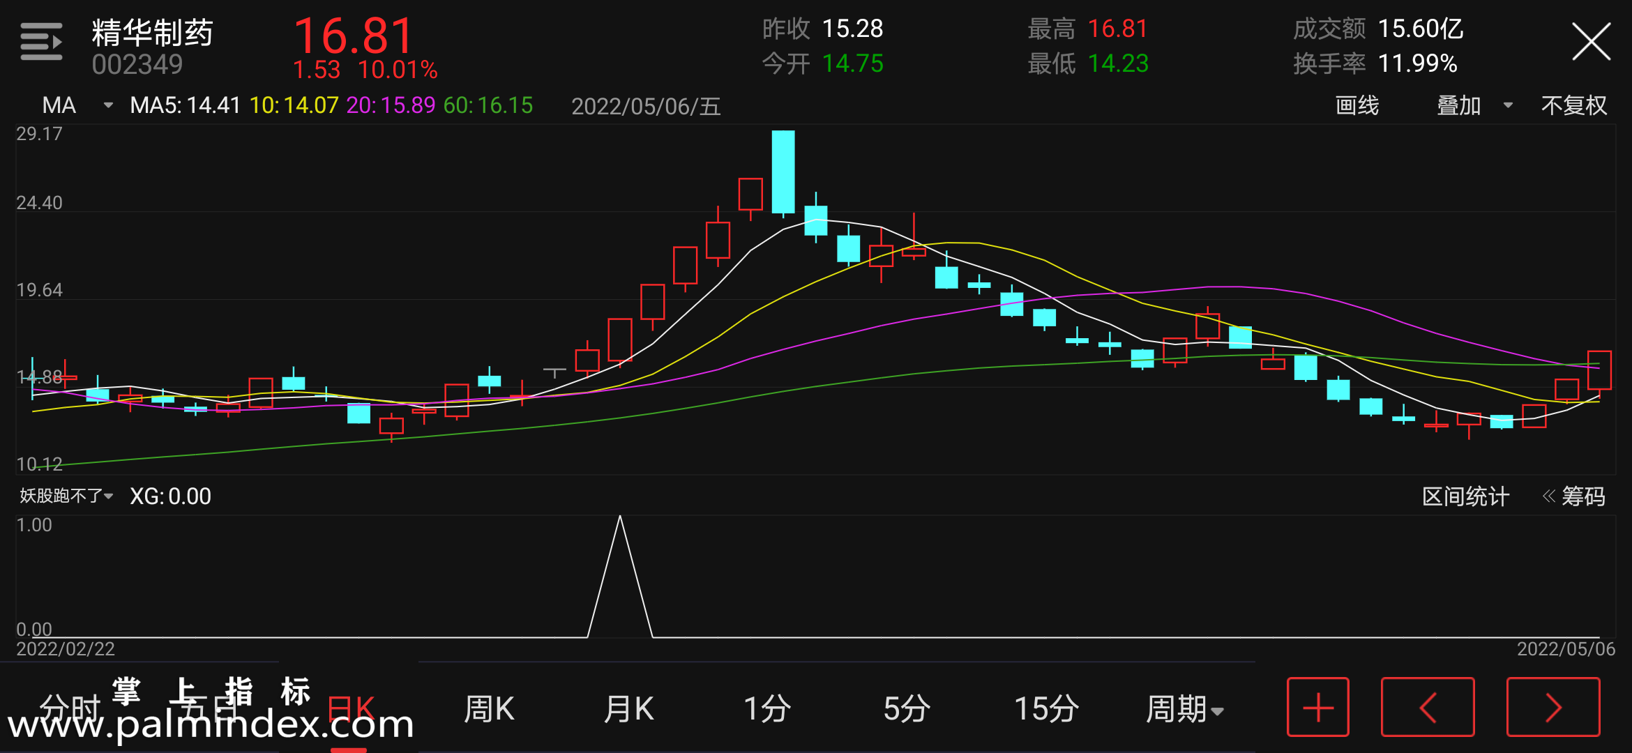Screen dimensions: 1632x753
Task: Zoom in with the plus button
Action: [1318, 707]
